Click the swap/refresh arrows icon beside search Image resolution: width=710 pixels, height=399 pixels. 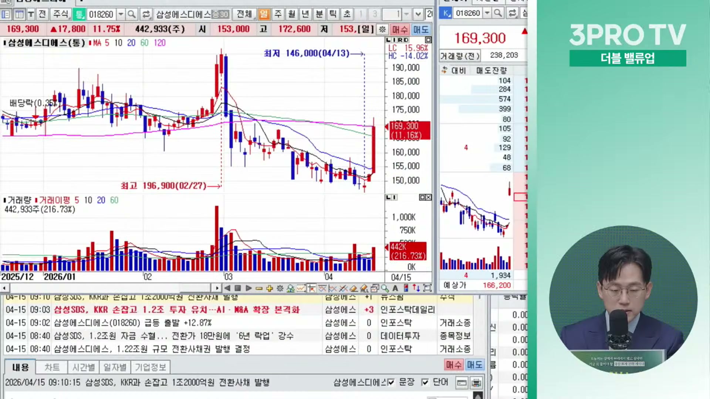[146, 14]
